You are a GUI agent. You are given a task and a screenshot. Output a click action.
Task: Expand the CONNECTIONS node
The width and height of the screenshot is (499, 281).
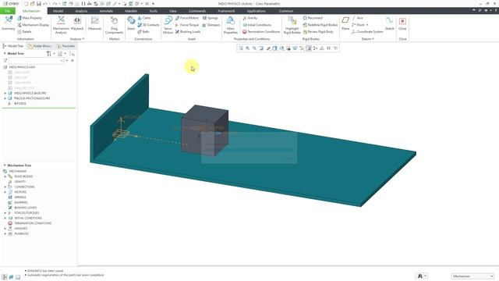pos(5,187)
